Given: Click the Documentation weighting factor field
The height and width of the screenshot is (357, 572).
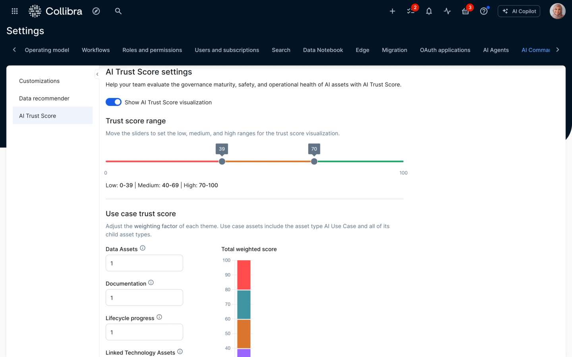Looking at the screenshot, I should [144, 297].
